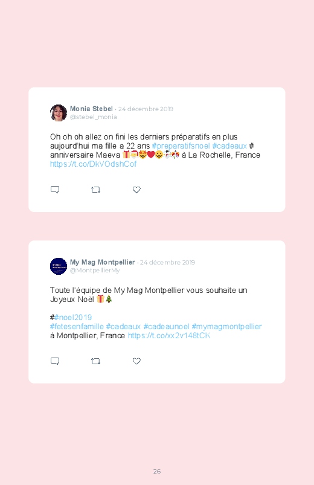This screenshot has width=314, height=485.
Task: Follow the t.co/DkVOdshCof link
Action: (x=93, y=164)
